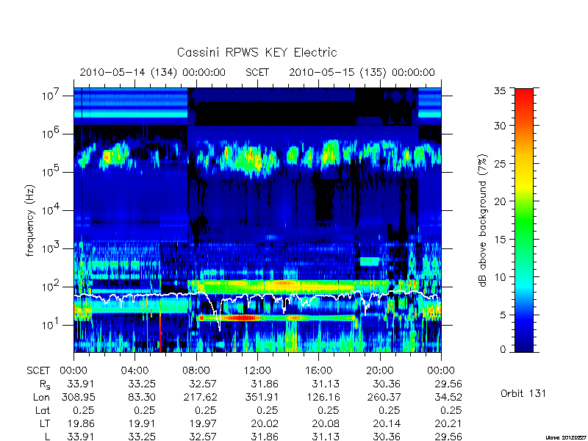Select the end date "2010-05-15 (135) 00:00:00"
The height and width of the screenshot is (441, 588).
[x=362, y=72]
